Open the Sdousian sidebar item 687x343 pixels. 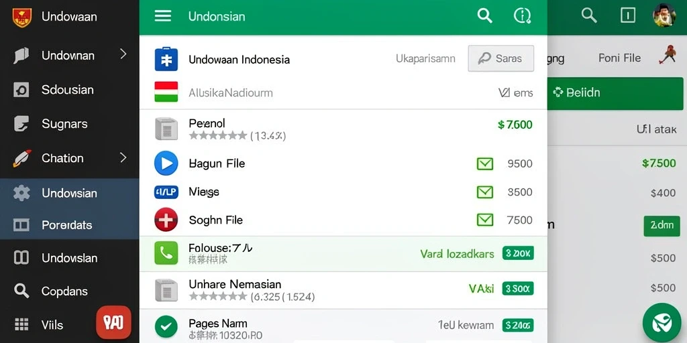pyautogui.click(x=69, y=90)
